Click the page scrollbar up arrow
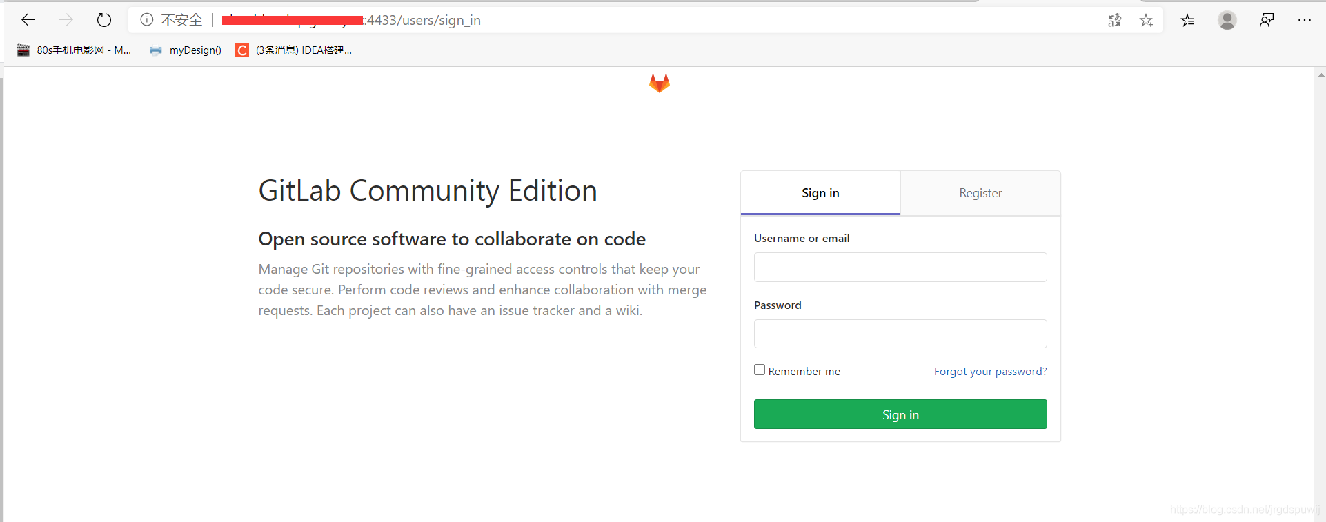 (1320, 74)
